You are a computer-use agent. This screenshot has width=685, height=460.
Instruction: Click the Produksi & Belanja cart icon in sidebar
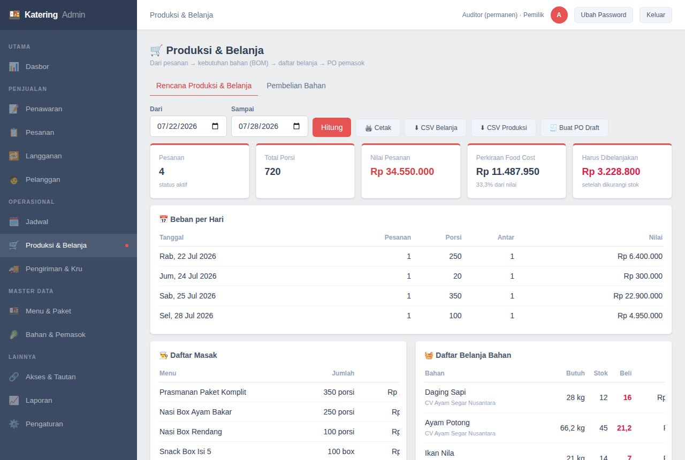14,246
